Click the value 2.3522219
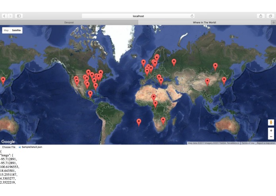 [8, 182]
